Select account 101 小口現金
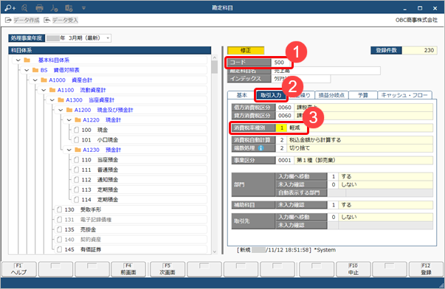 pyautogui.click(x=139, y=140)
